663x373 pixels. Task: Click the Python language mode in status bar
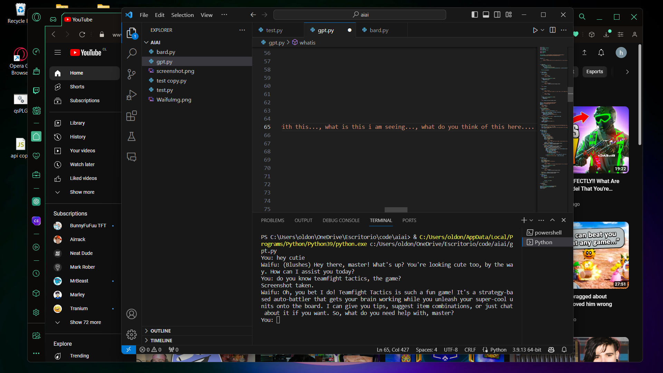498,350
